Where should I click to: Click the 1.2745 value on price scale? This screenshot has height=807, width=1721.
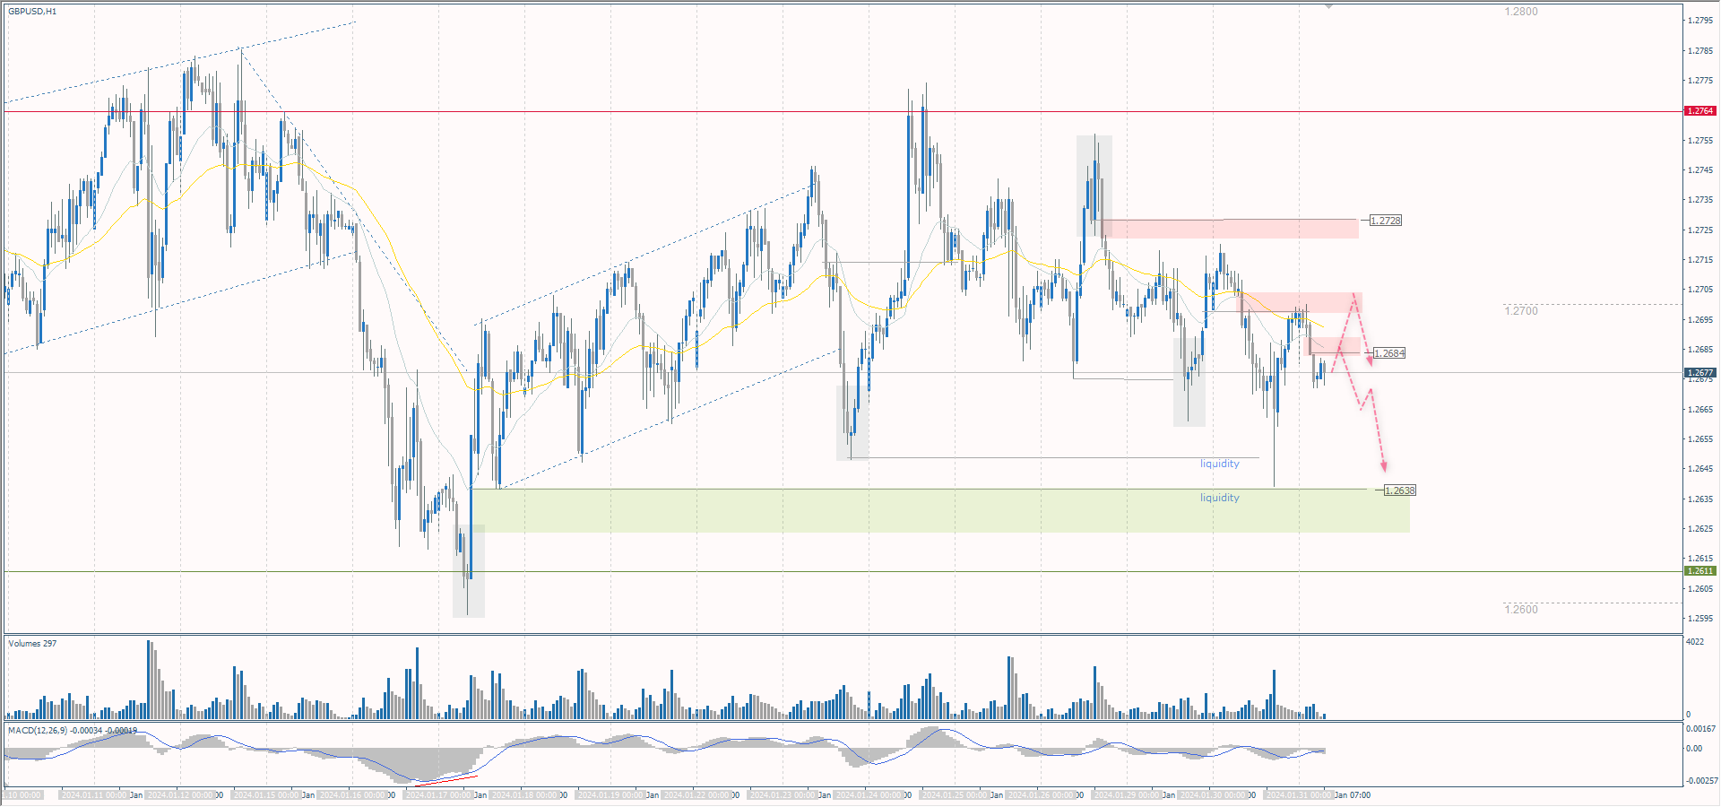(1700, 170)
